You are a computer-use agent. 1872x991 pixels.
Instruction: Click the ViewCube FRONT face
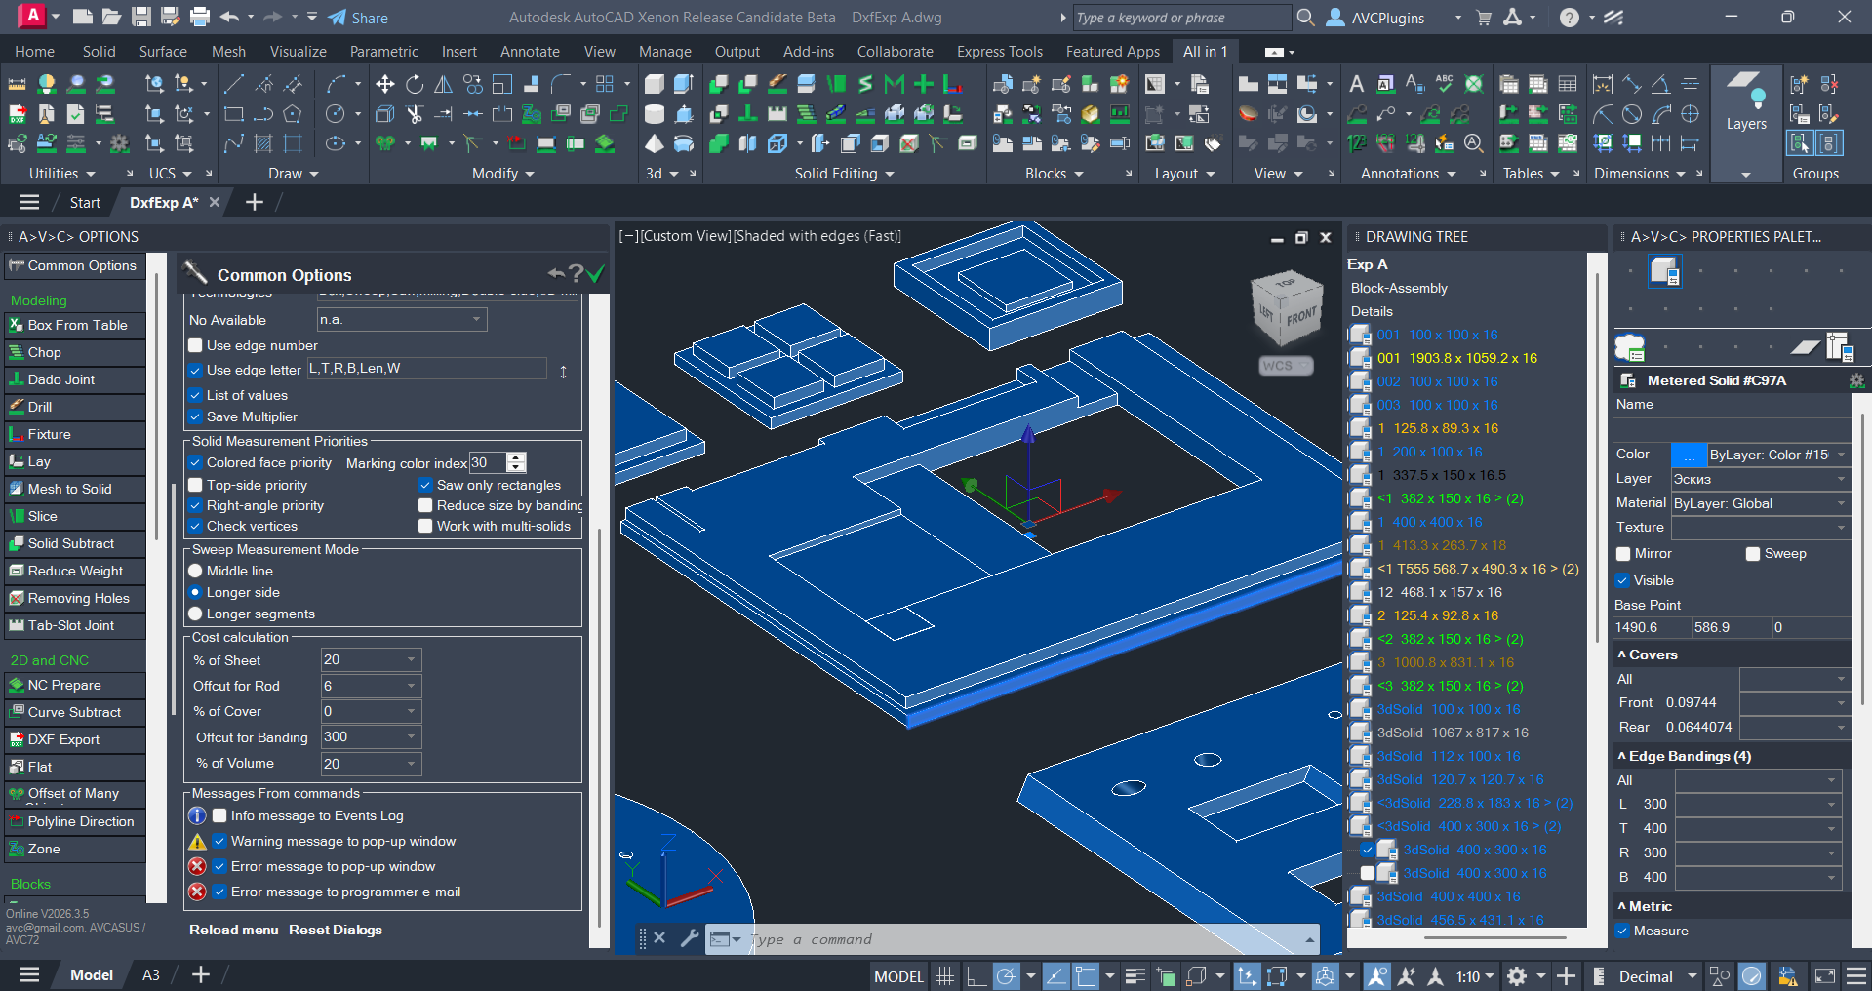[1301, 317]
